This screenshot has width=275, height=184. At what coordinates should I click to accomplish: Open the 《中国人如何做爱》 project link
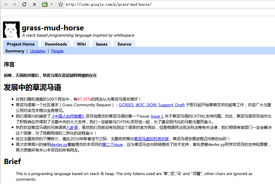click(68, 116)
